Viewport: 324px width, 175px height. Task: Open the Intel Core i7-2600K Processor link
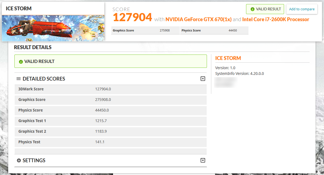pyautogui.click(x=276, y=19)
